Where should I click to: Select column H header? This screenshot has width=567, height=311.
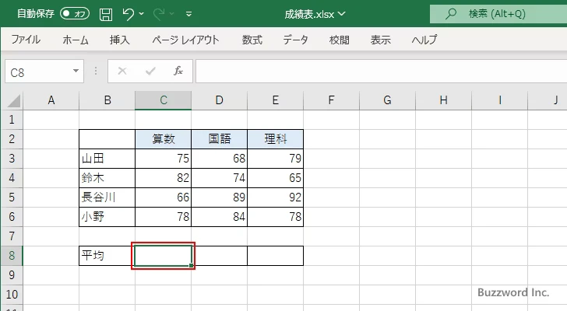pos(443,100)
